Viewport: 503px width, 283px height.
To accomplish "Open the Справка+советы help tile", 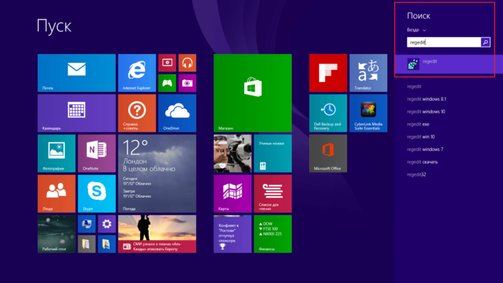I will tap(137, 113).
